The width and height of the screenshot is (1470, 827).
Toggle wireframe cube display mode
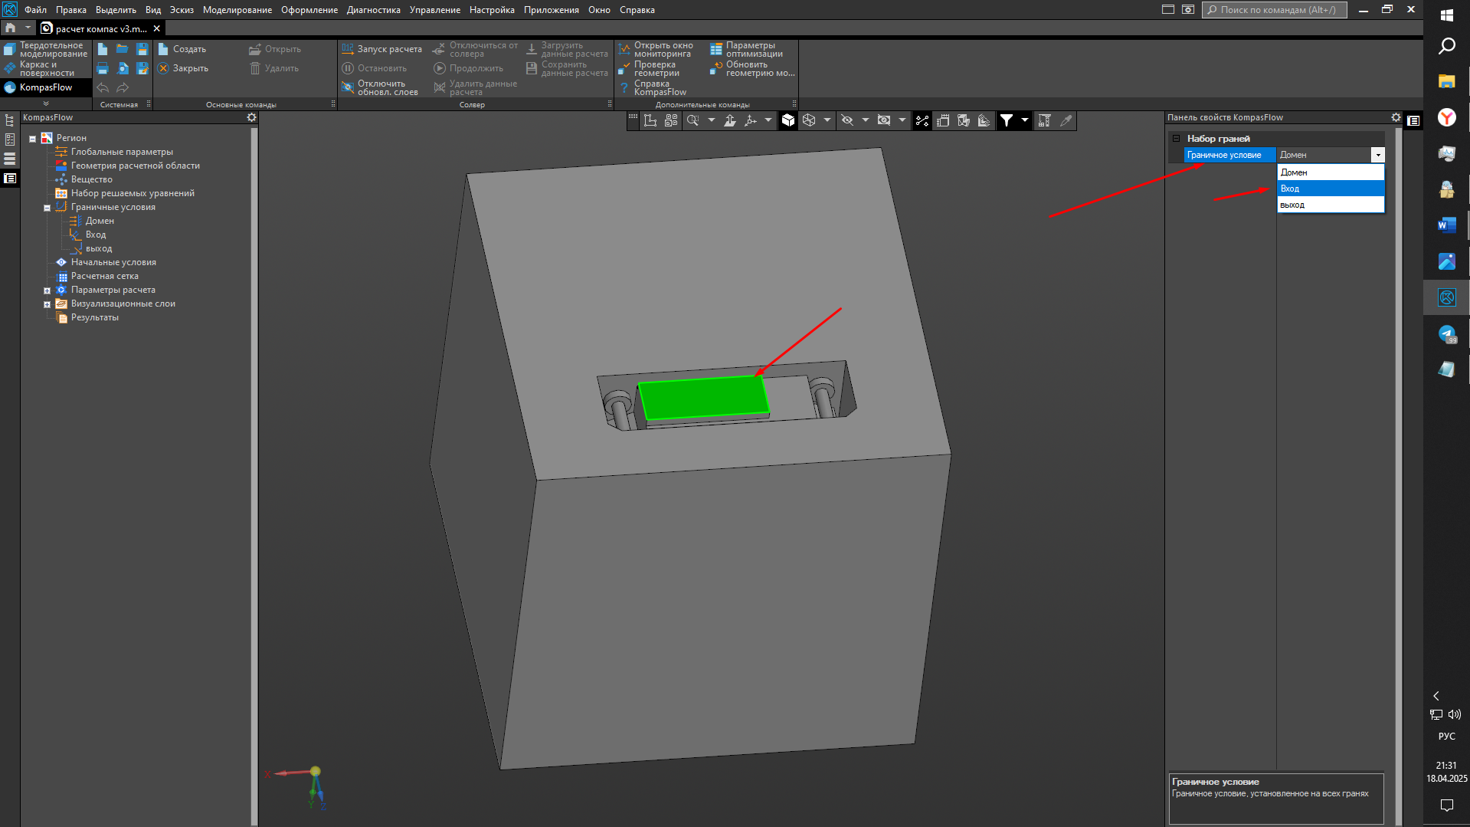pyautogui.click(x=809, y=120)
